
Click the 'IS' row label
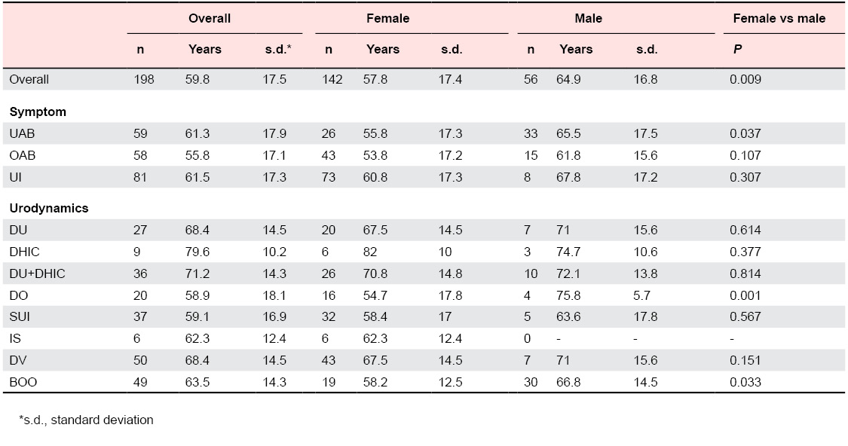click(x=15, y=339)
